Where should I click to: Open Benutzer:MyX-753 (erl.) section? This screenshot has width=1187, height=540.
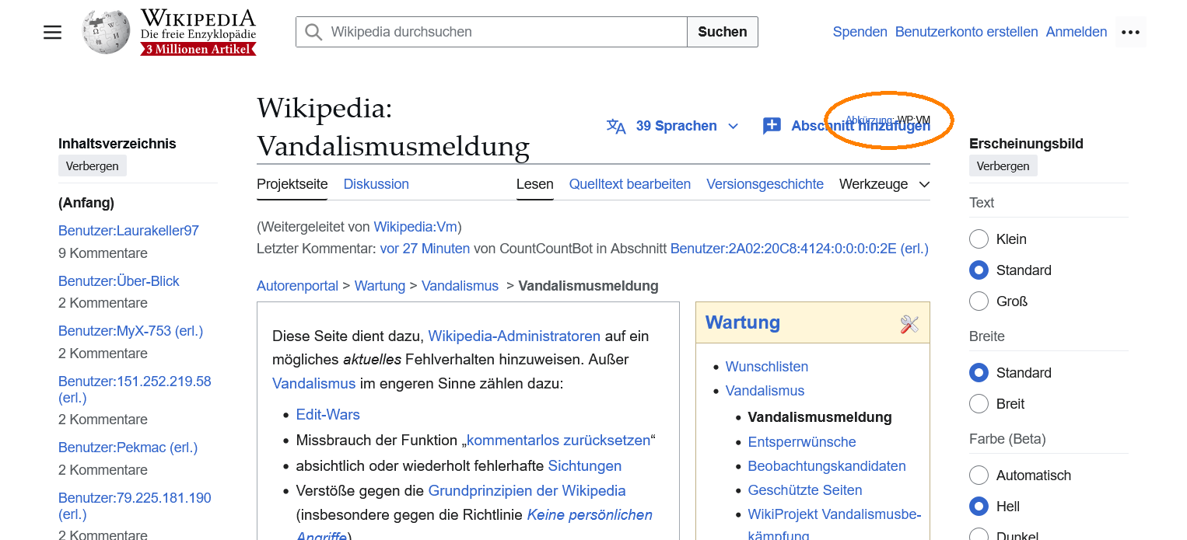pos(131,331)
